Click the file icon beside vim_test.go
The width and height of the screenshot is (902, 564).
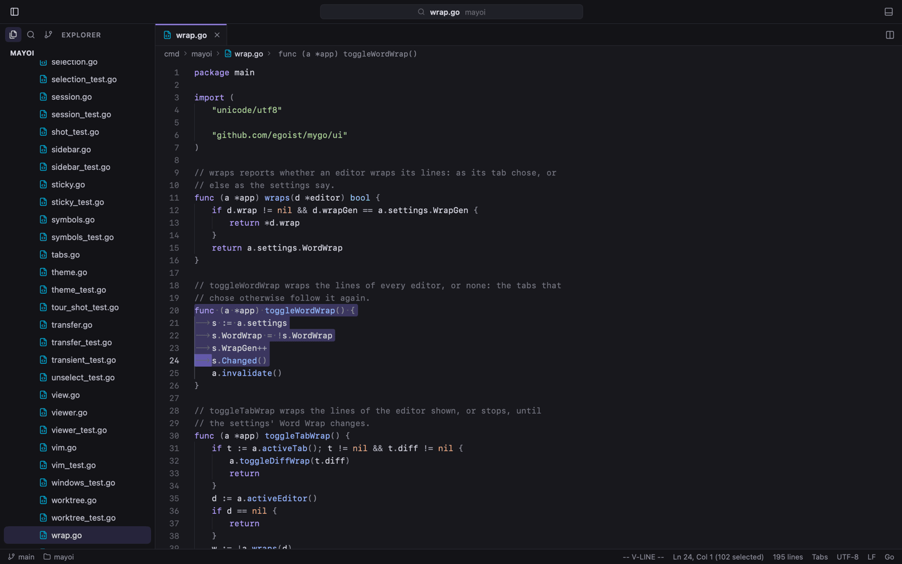(43, 465)
